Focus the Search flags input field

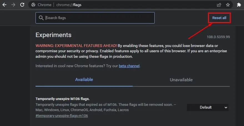point(95,18)
